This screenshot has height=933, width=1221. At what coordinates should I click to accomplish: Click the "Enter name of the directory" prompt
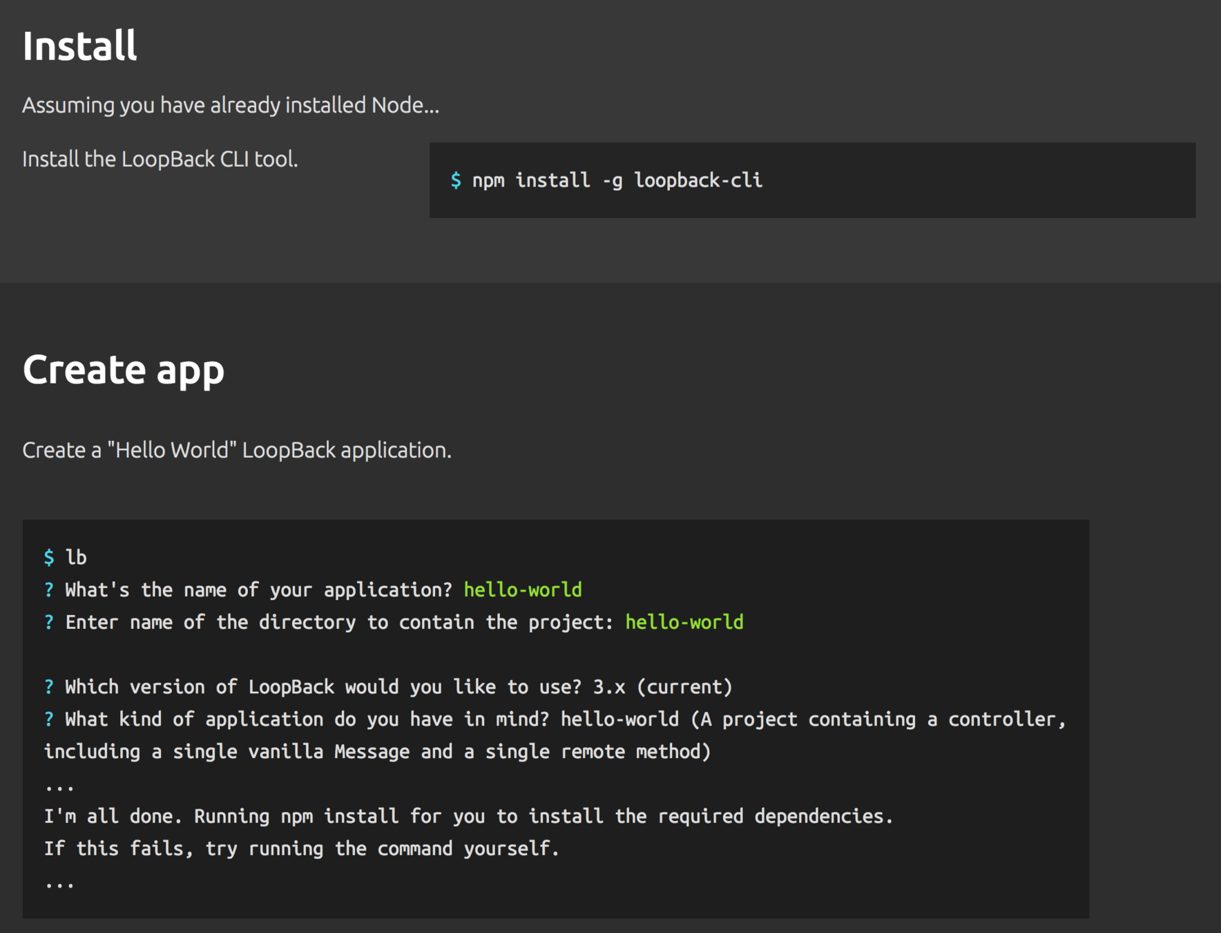(x=329, y=622)
